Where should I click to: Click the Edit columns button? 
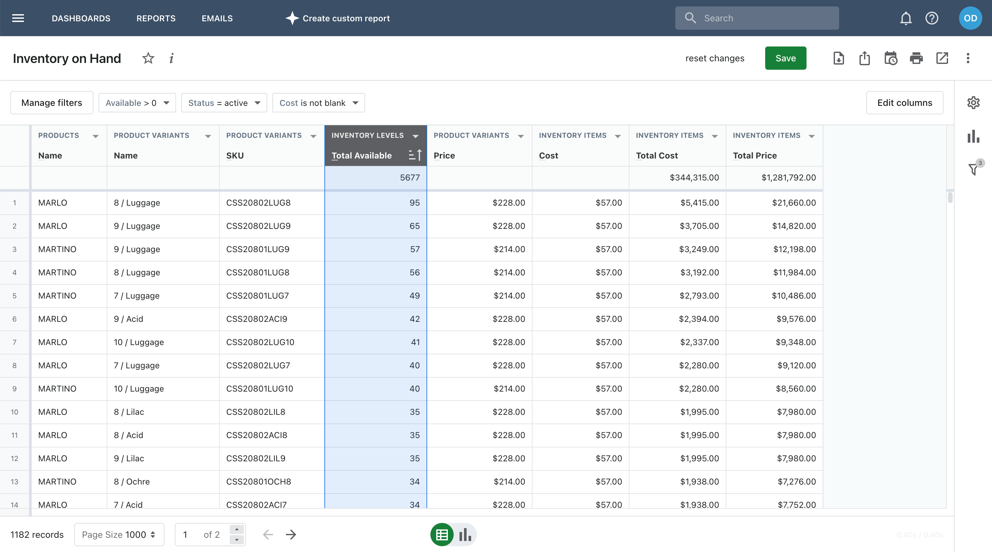pos(905,103)
